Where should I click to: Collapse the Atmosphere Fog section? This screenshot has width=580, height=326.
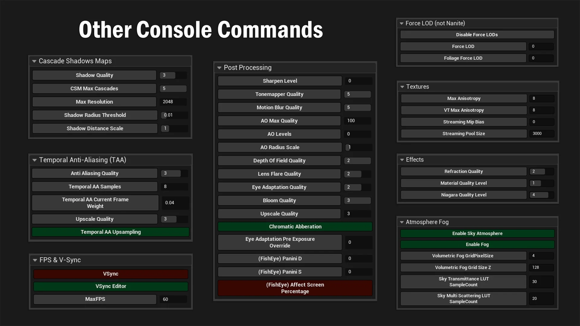(x=402, y=222)
